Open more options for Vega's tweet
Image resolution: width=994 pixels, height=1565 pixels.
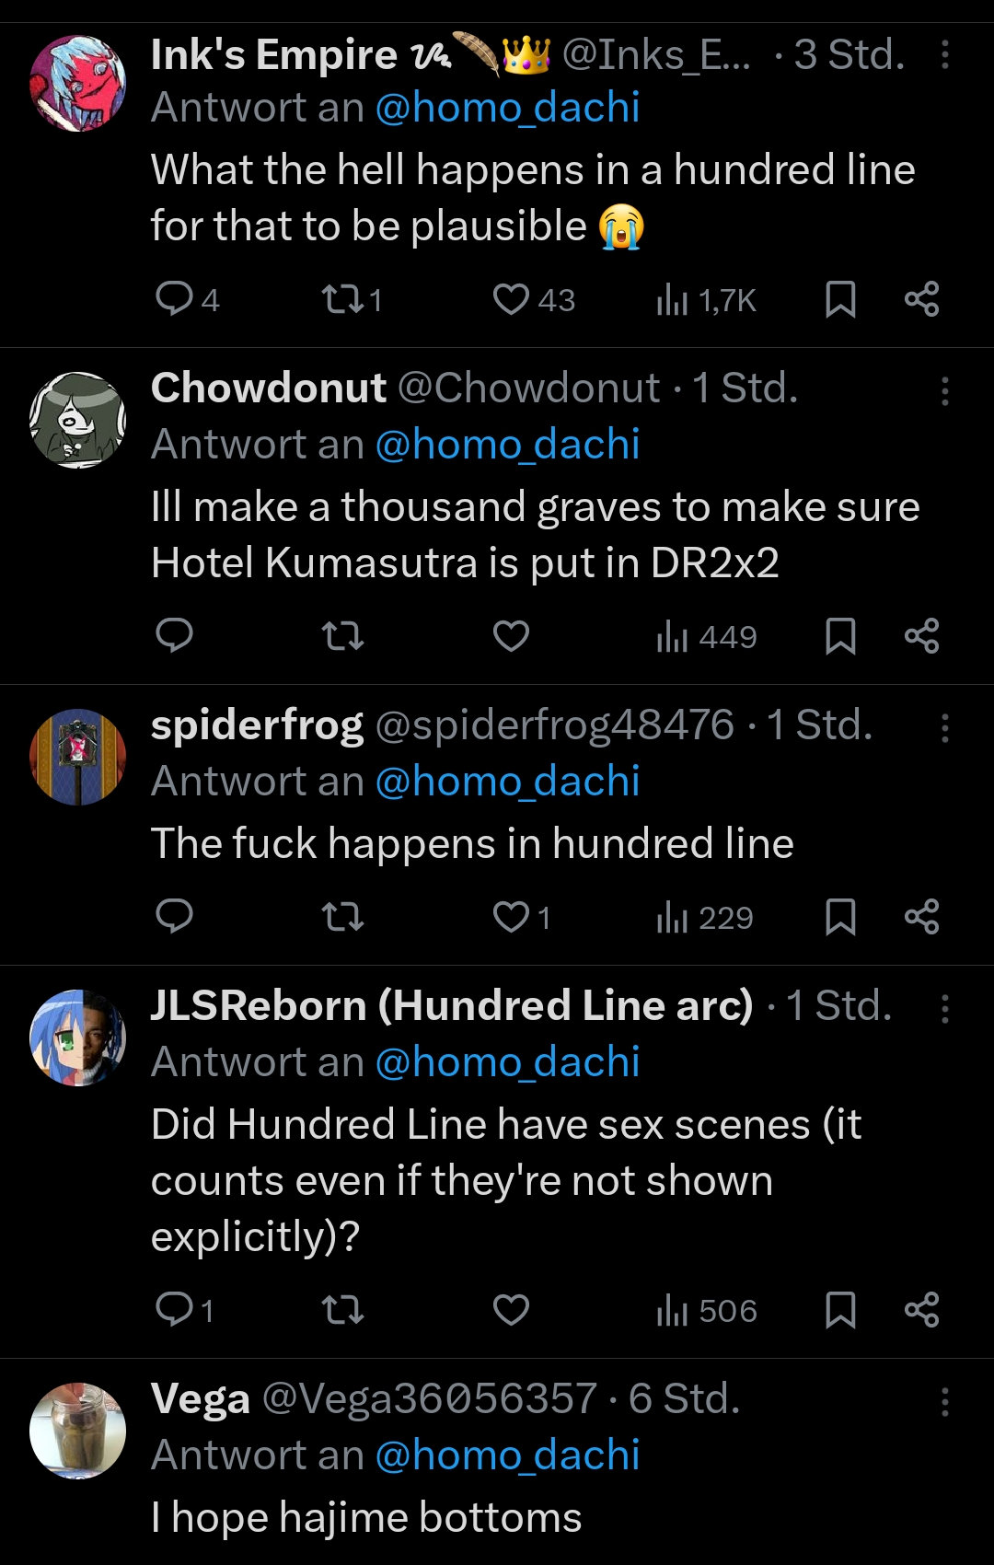tap(944, 1402)
